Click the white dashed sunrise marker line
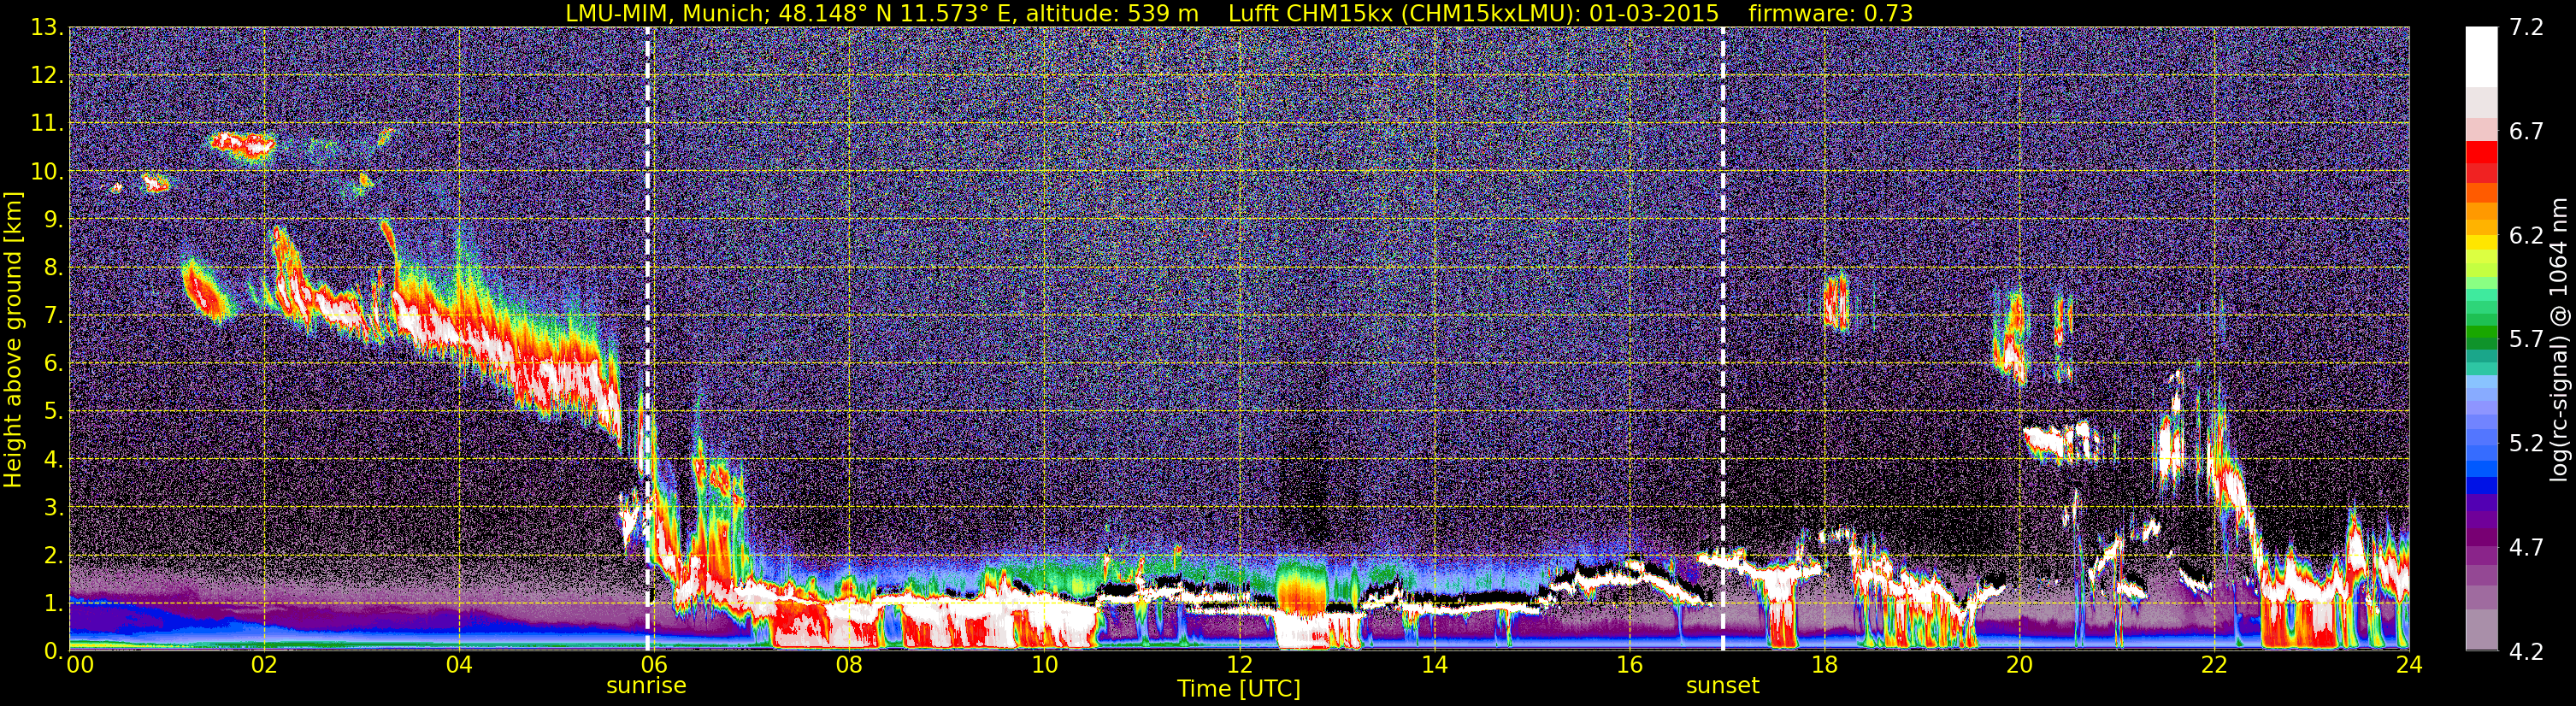2576x706 pixels. pos(648,339)
